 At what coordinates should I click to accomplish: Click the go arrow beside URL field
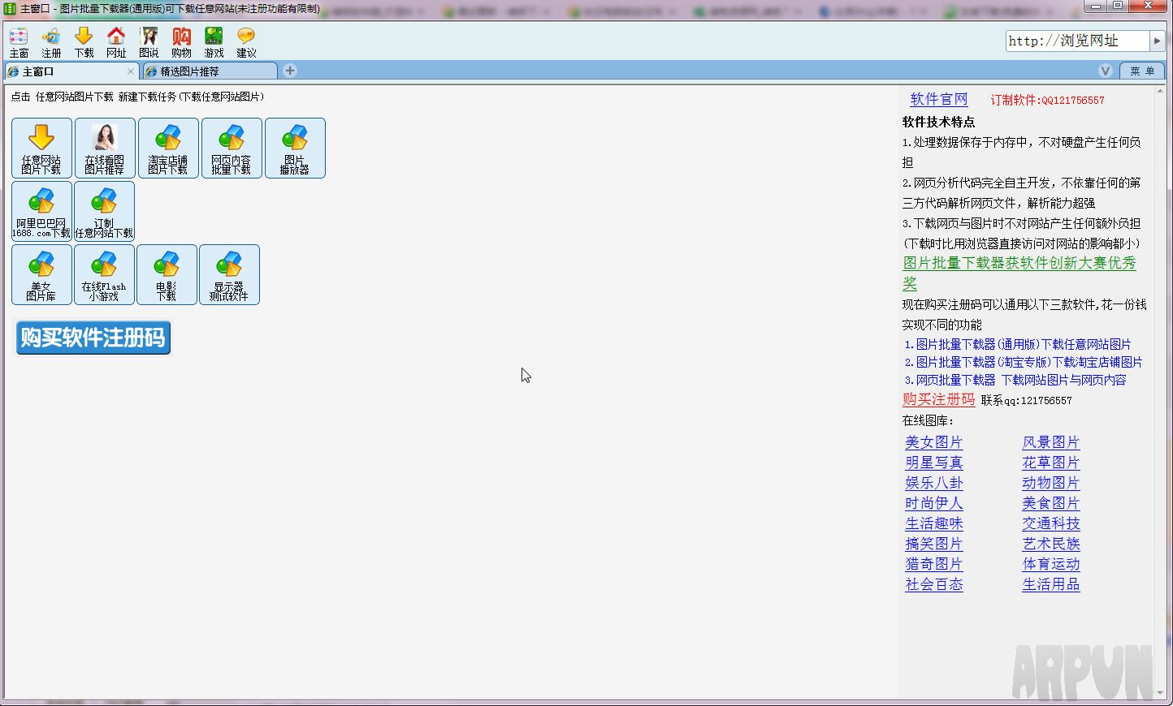(x=1158, y=41)
